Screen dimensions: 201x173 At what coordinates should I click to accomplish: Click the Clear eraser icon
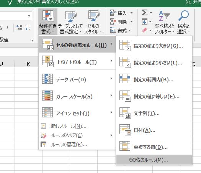(x=145, y=30)
